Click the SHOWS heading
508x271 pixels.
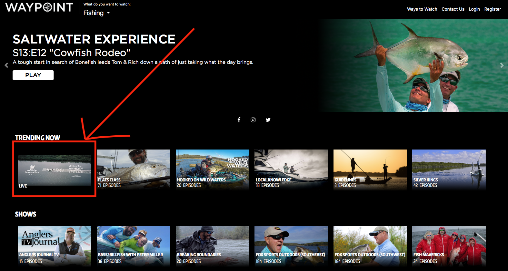point(25,214)
